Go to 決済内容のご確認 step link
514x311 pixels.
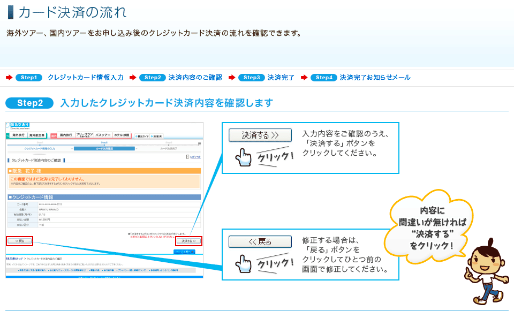(x=195, y=77)
